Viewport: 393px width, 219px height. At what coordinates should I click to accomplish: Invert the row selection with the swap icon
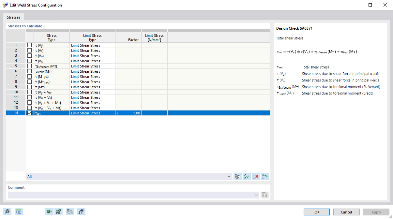click(x=265, y=176)
